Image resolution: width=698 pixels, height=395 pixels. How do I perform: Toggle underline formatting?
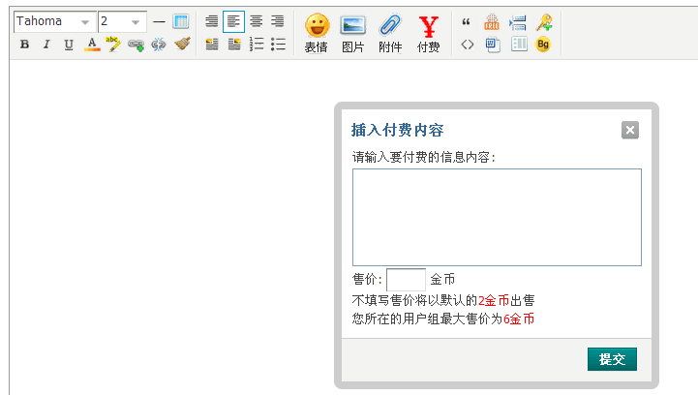(x=69, y=45)
